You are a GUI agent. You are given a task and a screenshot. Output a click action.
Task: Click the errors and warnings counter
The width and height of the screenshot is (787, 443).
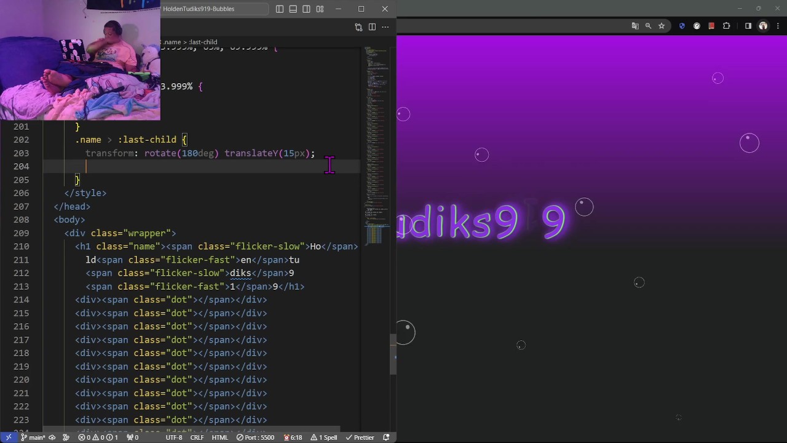tap(98, 437)
